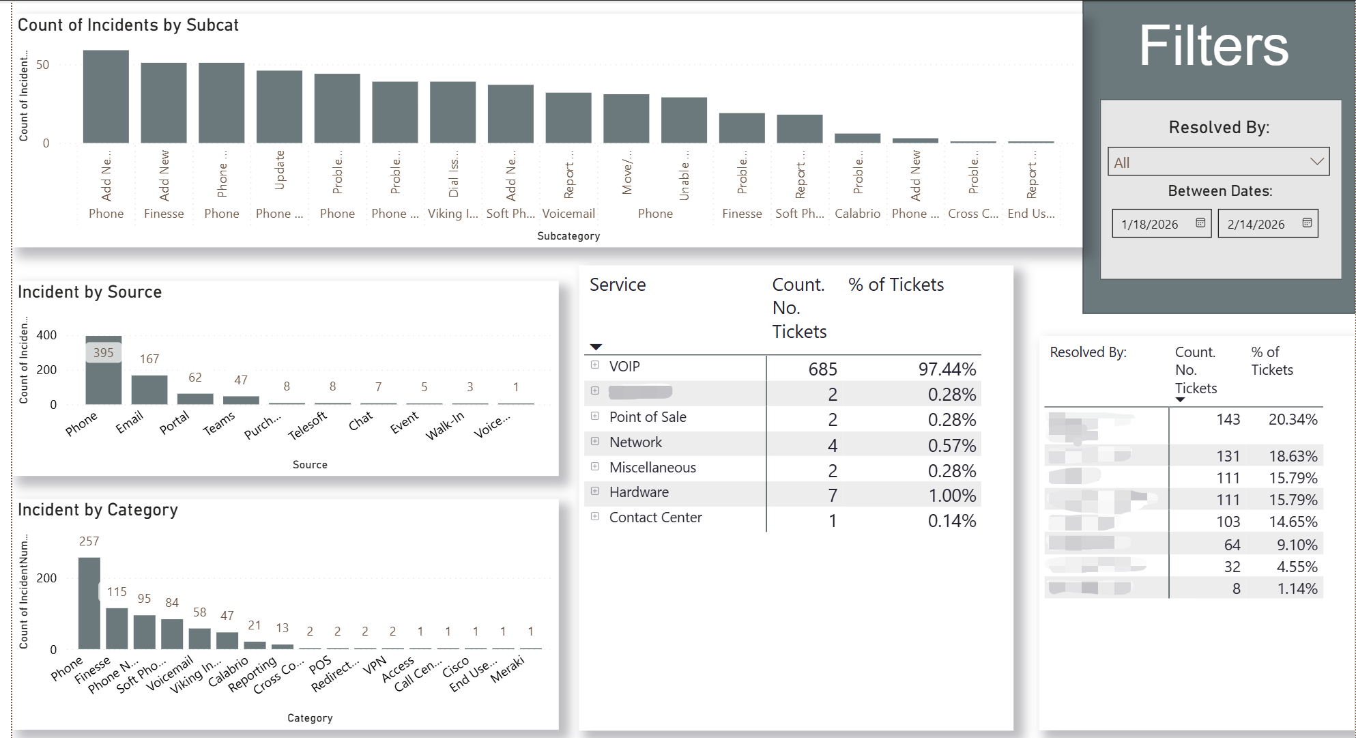Image resolution: width=1356 pixels, height=738 pixels.
Task: Click Count No. Tickets sort arrow in Resolved By table
Action: click(1180, 400)
